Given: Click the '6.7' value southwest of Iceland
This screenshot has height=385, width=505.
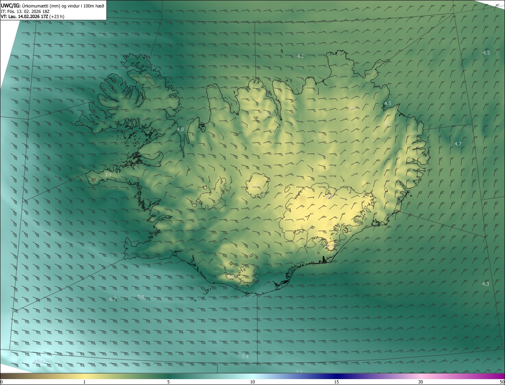Looking at the screenshot, I should coord(112,299).
